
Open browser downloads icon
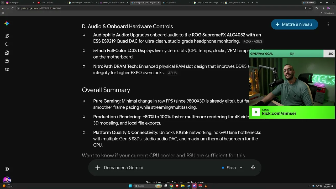[x=323, y=8]
